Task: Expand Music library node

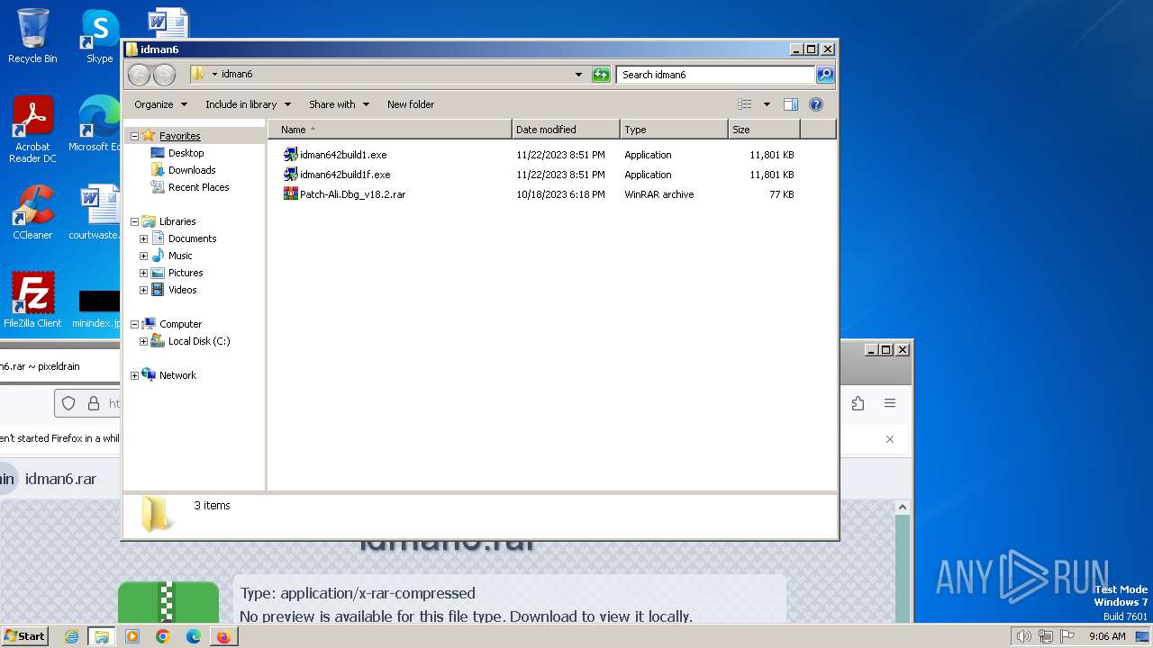Action: click(143, 256)
